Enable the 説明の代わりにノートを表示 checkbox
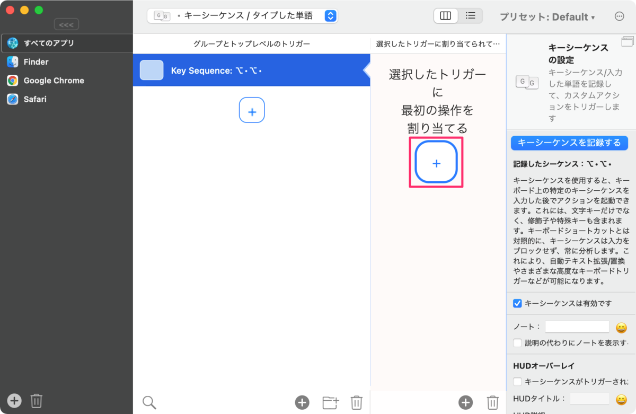This screenshot has width=636, height=414. (517, 343)
